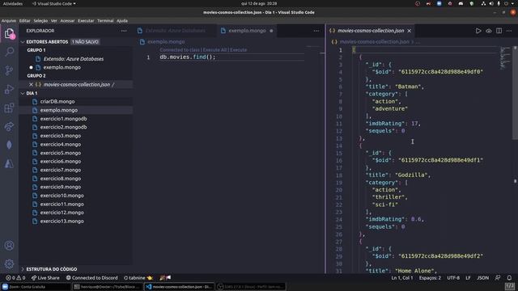Open the Accounts menu in activity bar
Viewport: 518px width, 291px height.
[x=9, y=246]
